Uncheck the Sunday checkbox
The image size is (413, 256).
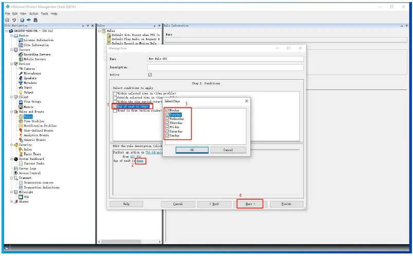[x=168, y=136]
